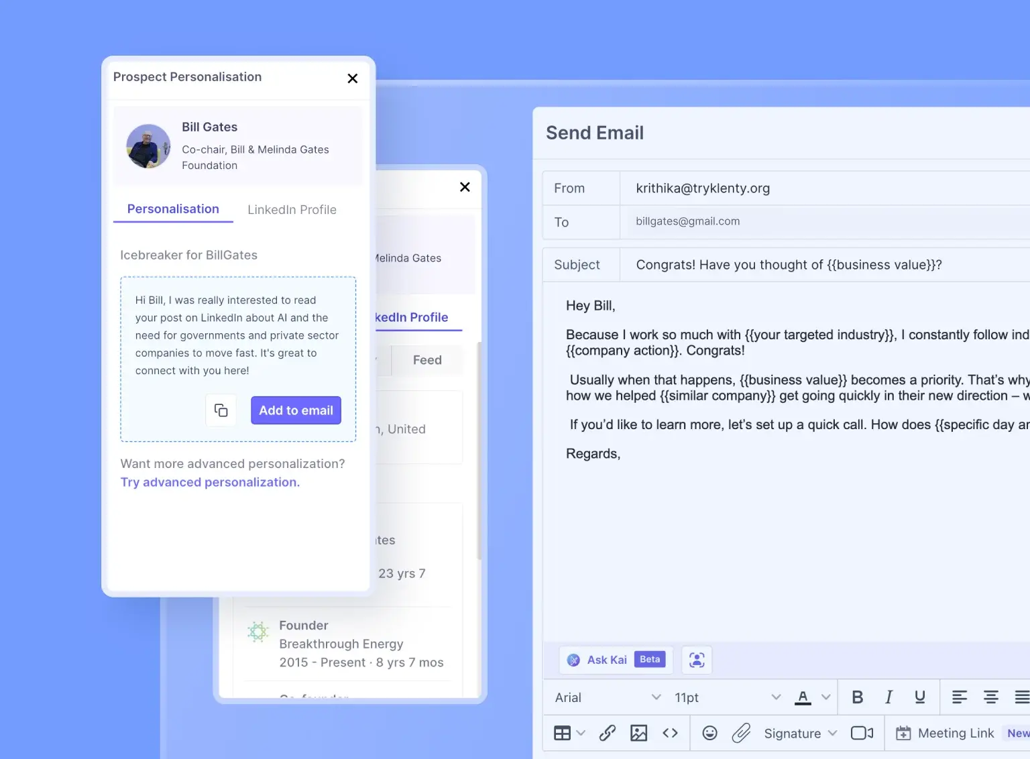Open the Try advanced personalization link
Image resolution: width=1030 pixels, height=759 pixels.
[x=210, y=482]
